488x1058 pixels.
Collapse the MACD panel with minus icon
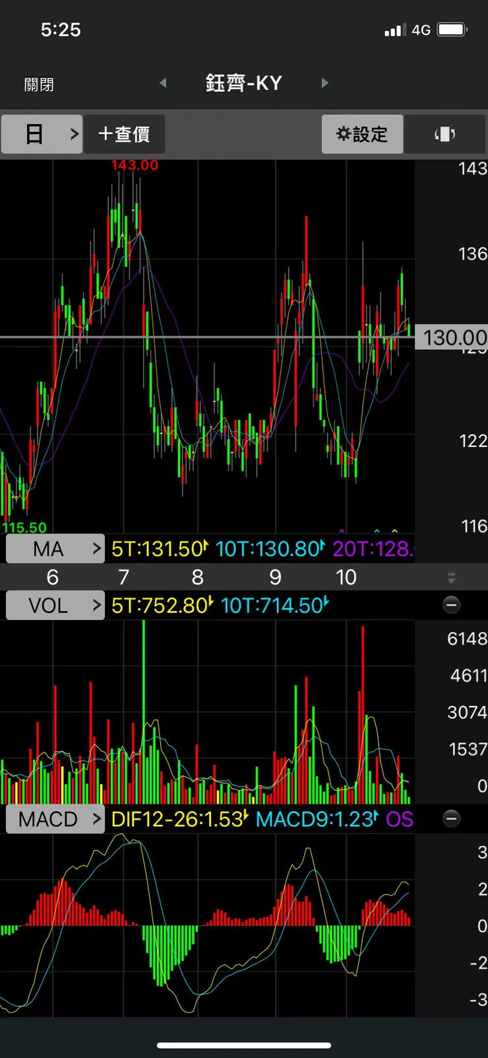(452, 819)
